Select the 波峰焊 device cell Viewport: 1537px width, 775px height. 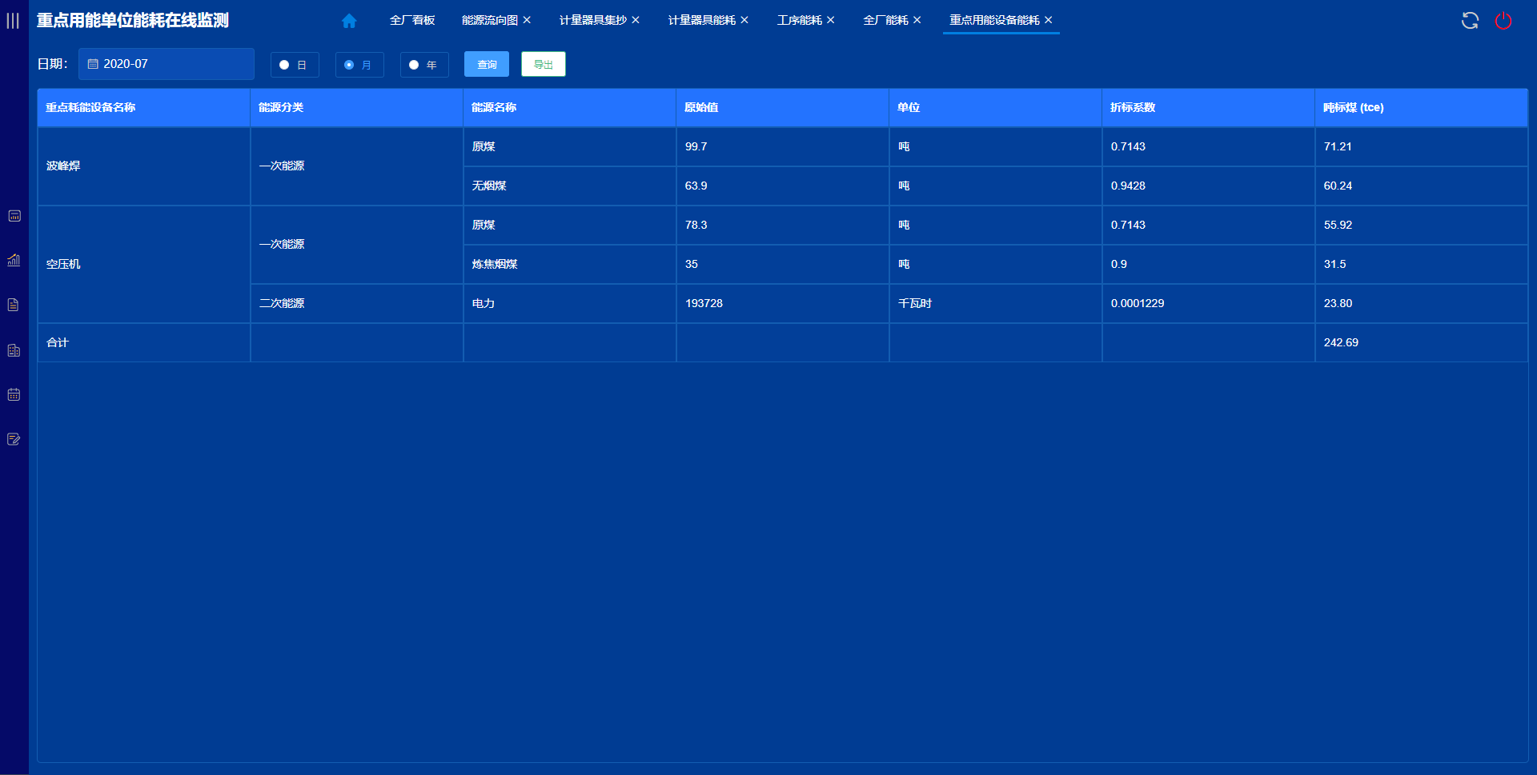pos(144,166)
